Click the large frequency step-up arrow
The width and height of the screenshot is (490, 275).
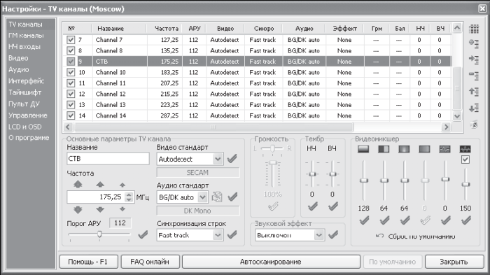pyautogui.click(x=78, y=184)
